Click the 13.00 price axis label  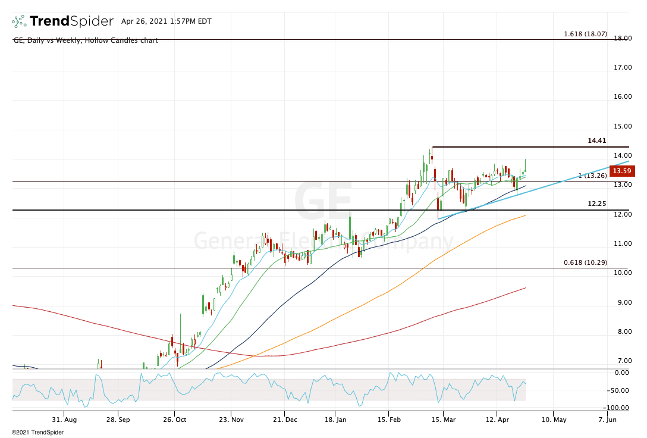(623, 184)
